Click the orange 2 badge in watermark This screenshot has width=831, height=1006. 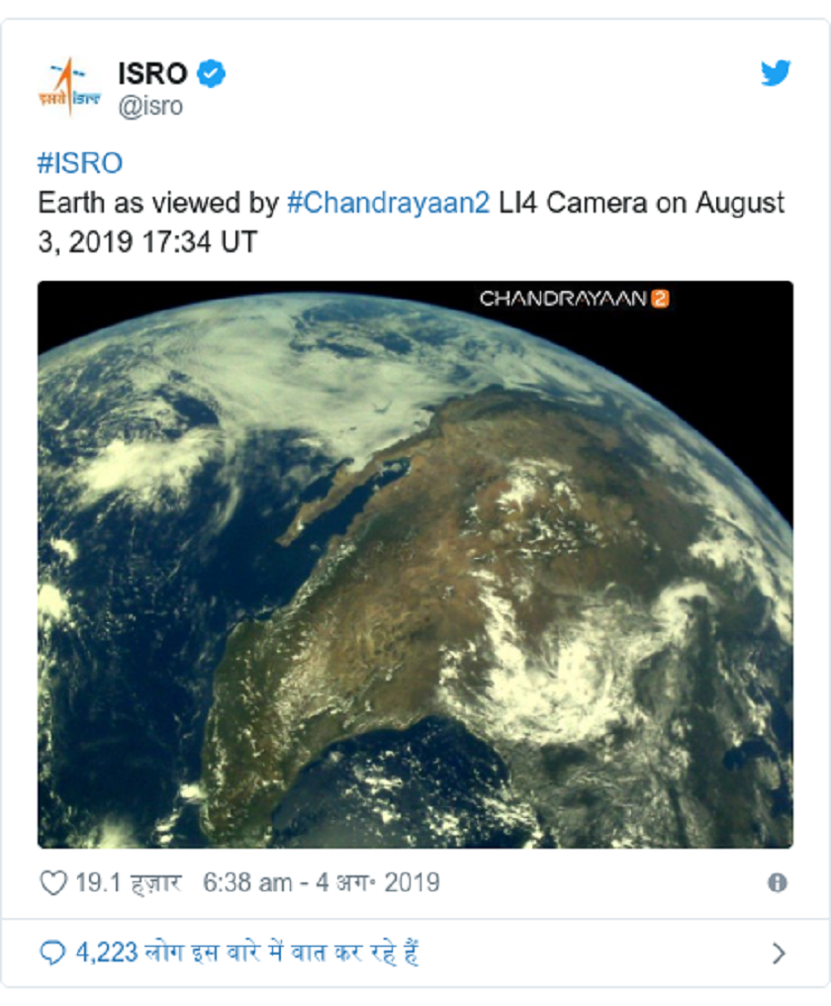660,299
